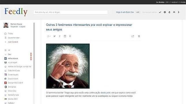
Task: Open the Designzzz feed
Action: 12,87
